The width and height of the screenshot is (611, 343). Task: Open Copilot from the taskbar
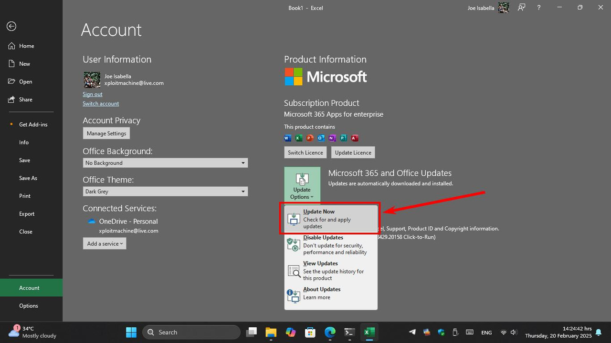(x=290, y=332)
